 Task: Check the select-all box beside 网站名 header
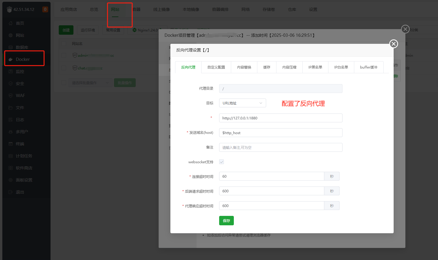(x=64, y=44)
